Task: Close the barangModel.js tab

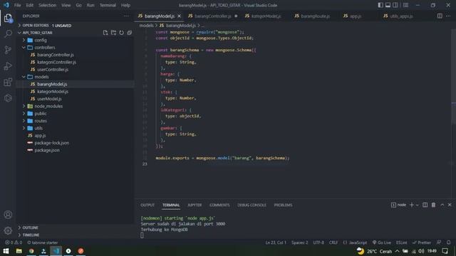Action: [x=179, y=16]
